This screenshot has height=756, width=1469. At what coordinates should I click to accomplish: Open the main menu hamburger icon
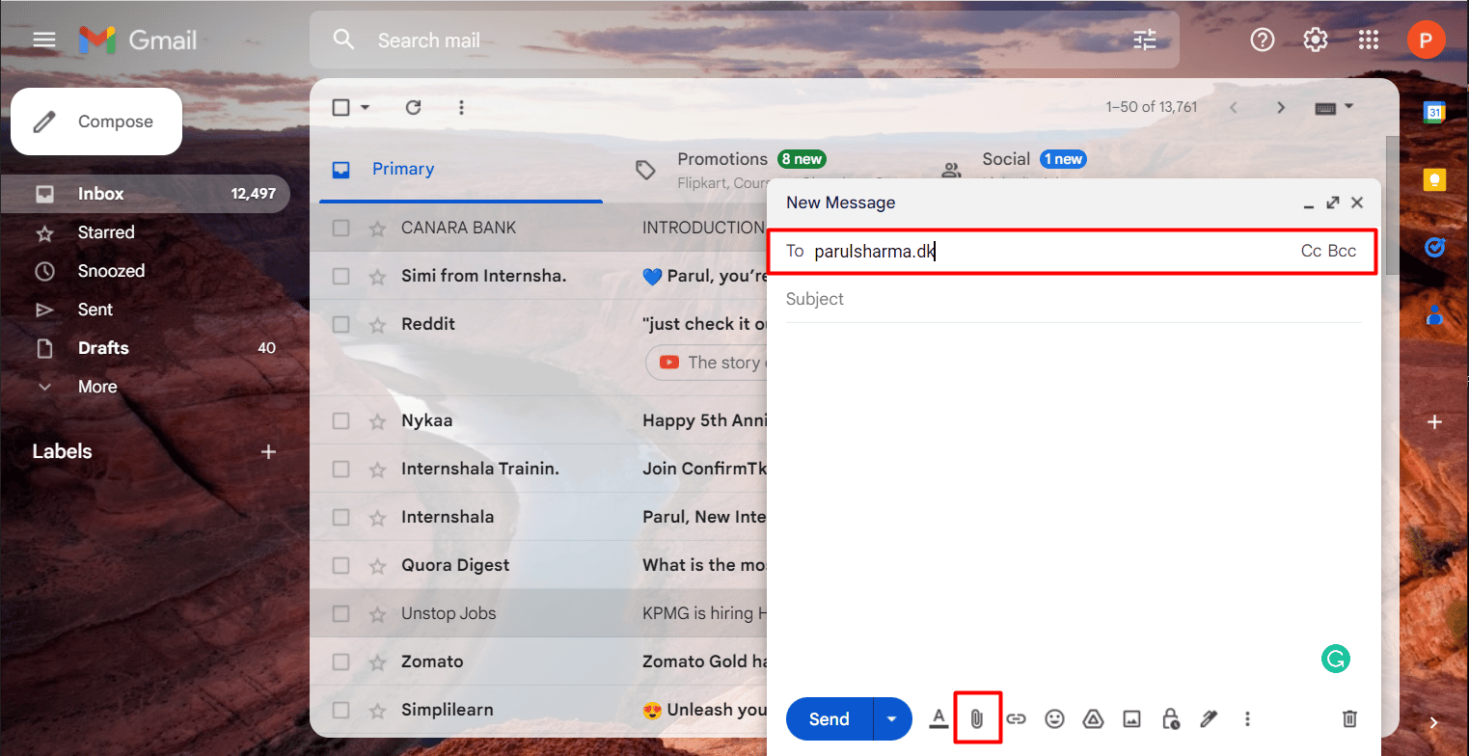point(44,40)
